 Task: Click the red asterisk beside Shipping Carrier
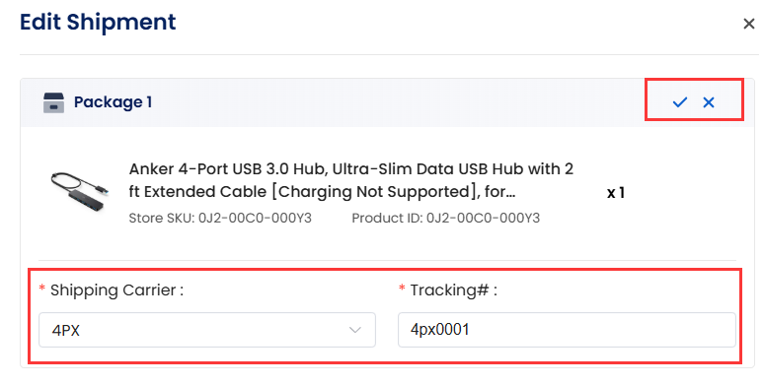point(41,288)
